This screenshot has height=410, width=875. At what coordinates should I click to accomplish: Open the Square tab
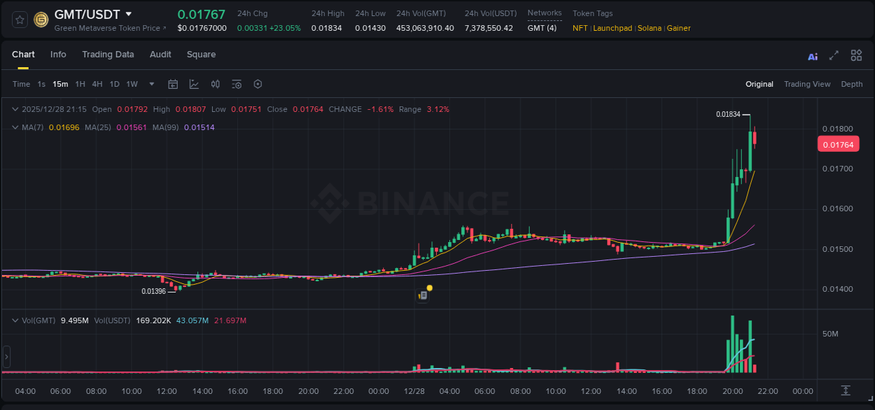tap(201, 55)
